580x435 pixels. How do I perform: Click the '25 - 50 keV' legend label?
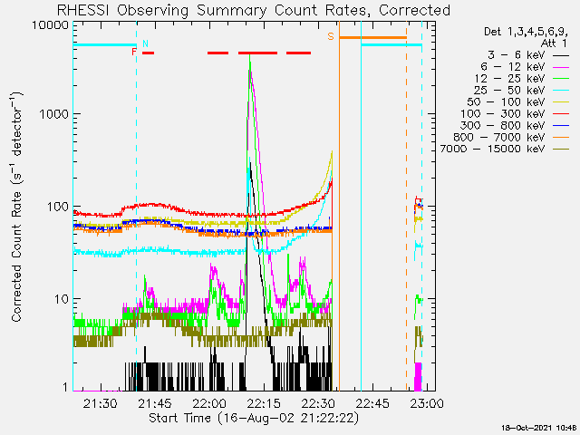[509, 91]
